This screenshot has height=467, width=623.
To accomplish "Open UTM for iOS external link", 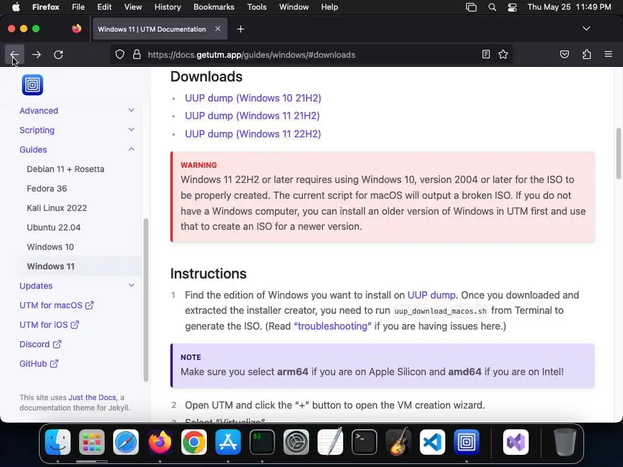I will pyautogui.click(x=49, y=325).
